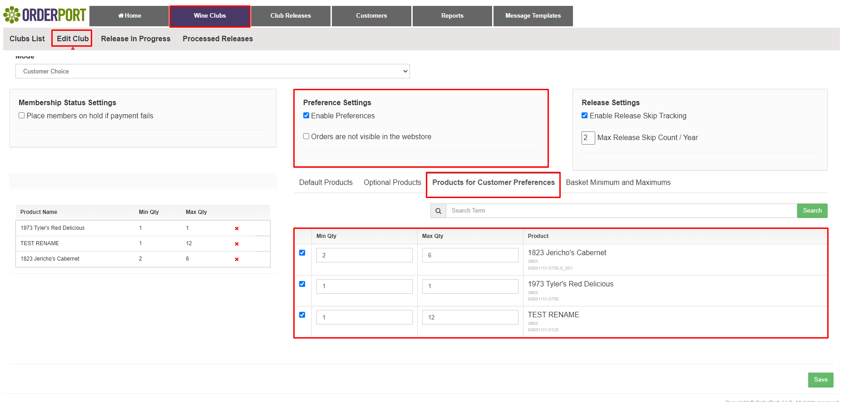Image resolution: width=844 pixels, height=402 pixels.
Task: Click the green Search button
Action: [x=812, y=211]
